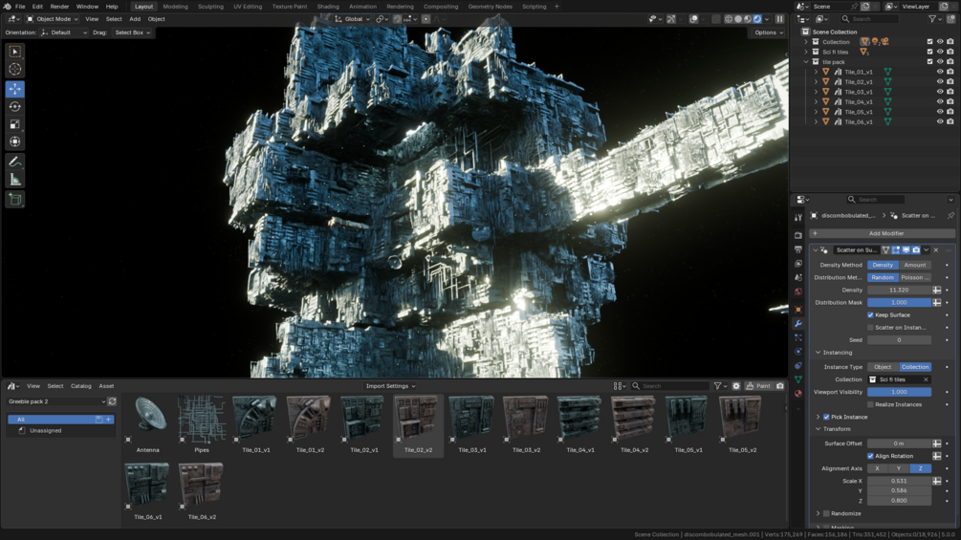Adjust the Viewport Visibility slider

point(899,392)
